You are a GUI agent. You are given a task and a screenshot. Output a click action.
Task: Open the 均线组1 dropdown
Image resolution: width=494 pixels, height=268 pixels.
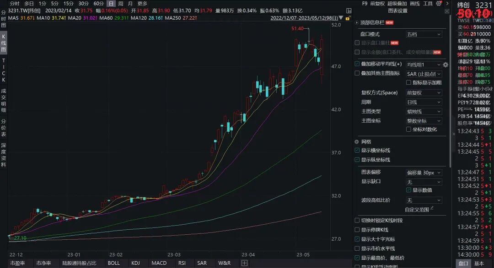[424, 65]
